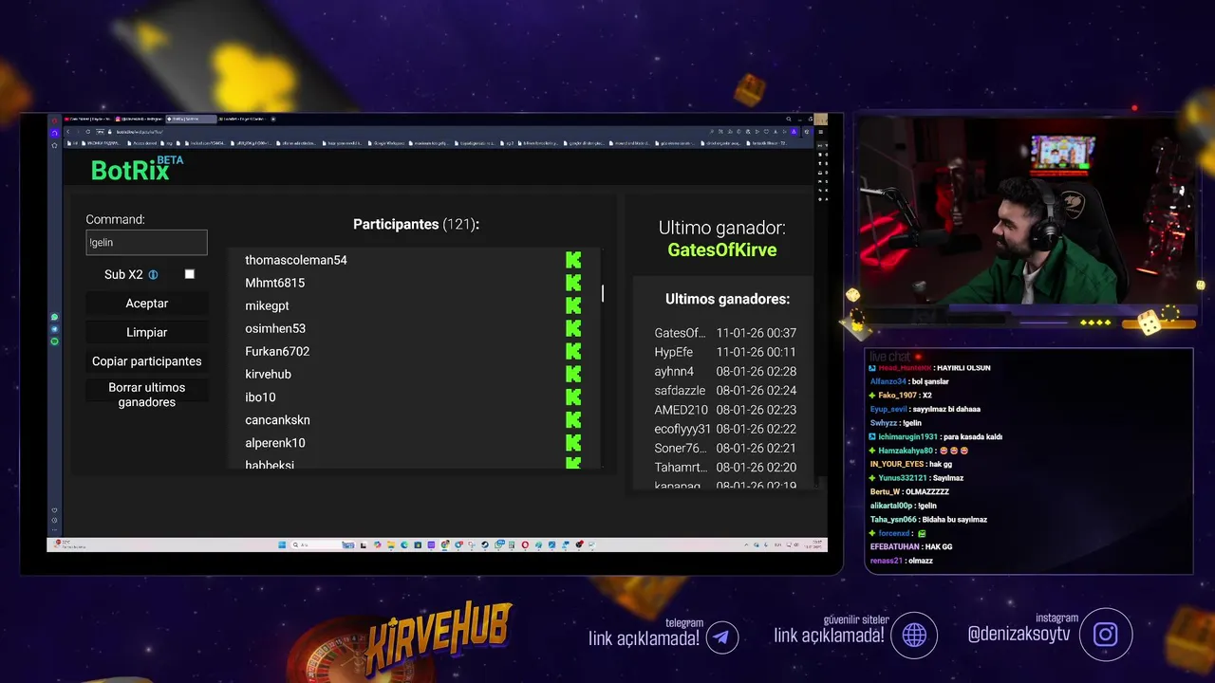This screenshot has width=1215, height=683.
Task: Click the ecoflyyy31 winner row
Action: (x=725, y=429)
